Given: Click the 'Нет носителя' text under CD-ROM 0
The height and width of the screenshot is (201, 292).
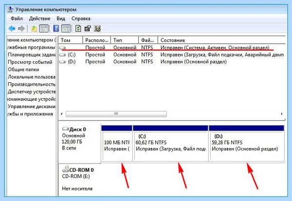Looking at the screenshot, I should 77,189.
